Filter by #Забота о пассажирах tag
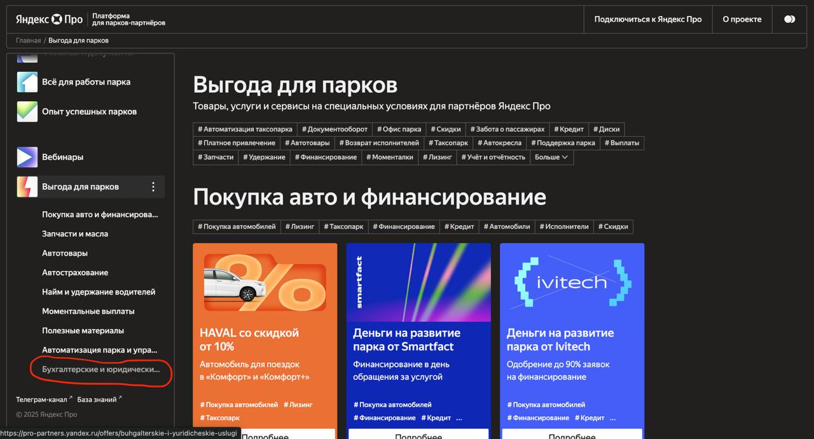Image resolution: width=814 pixels, height=439 pixels. point(507,129)
